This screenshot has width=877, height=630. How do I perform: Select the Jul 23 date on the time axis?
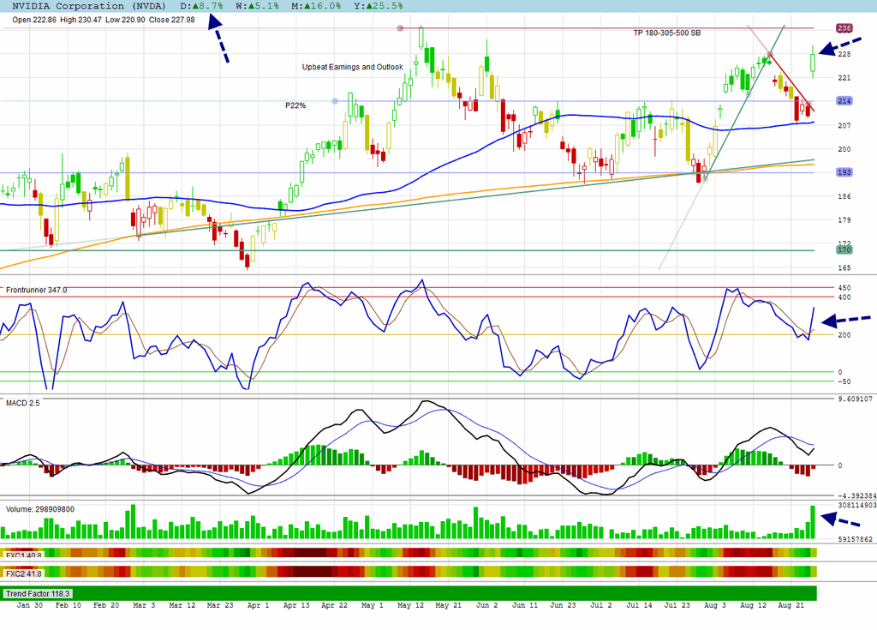[677, 605]
